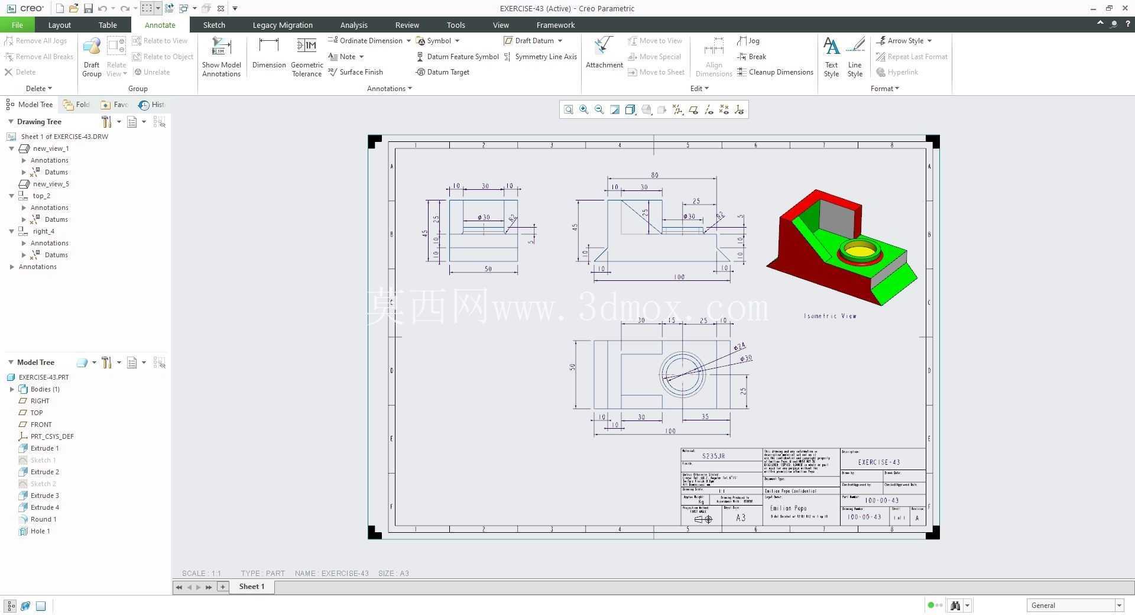Expand the Bodies (1) node
The width and height of the screenshot is (1135, 615).
pos(12,389)
